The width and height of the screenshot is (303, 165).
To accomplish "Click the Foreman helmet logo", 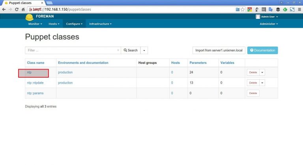I will tap(29, 17).
